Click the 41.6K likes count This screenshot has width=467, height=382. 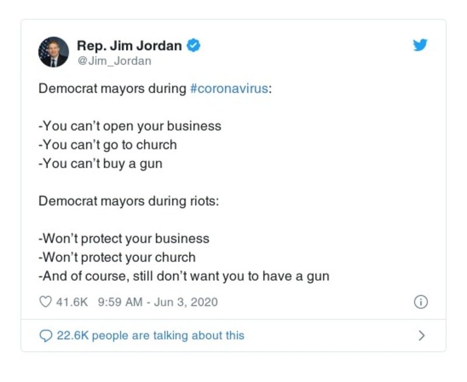click(x=72, y=302)
